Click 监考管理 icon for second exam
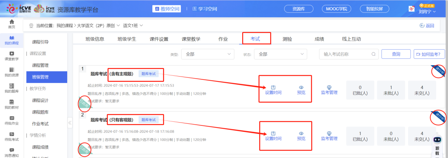 (x=329, y=133)
